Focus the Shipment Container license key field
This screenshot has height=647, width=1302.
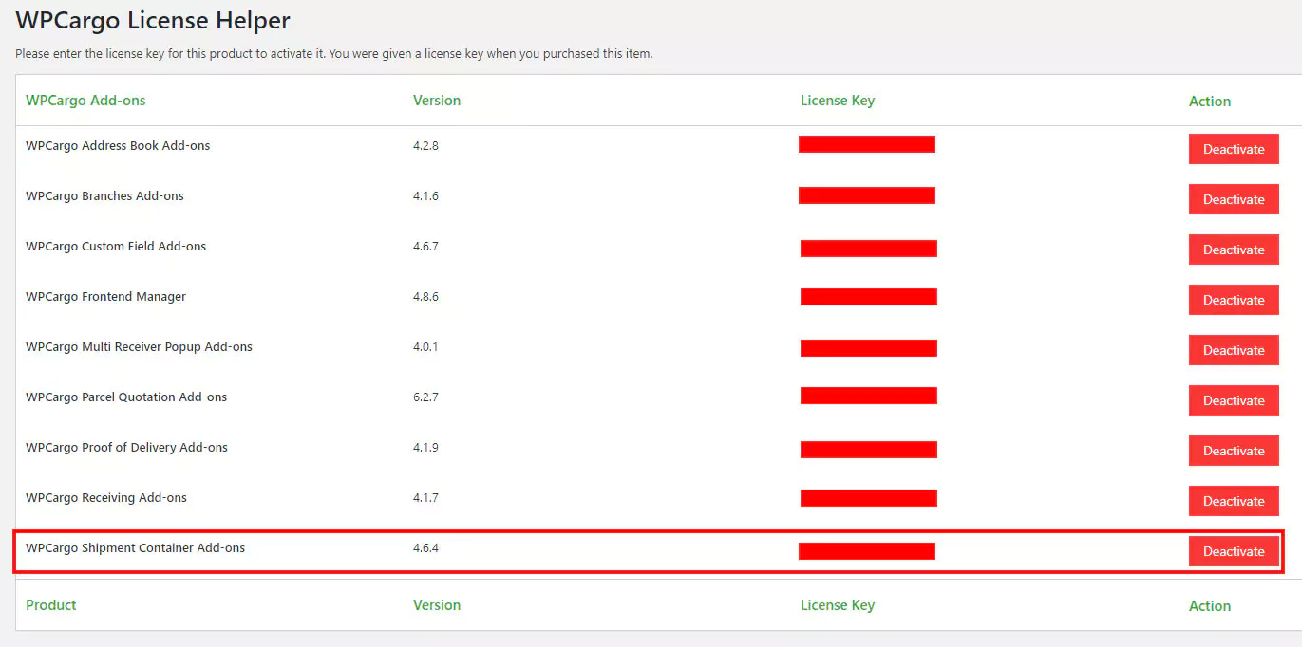(x=866, y=551)
